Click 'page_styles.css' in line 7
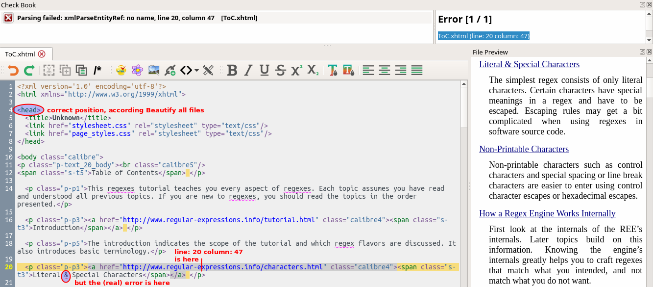653x287 pixels. point(101,133)
